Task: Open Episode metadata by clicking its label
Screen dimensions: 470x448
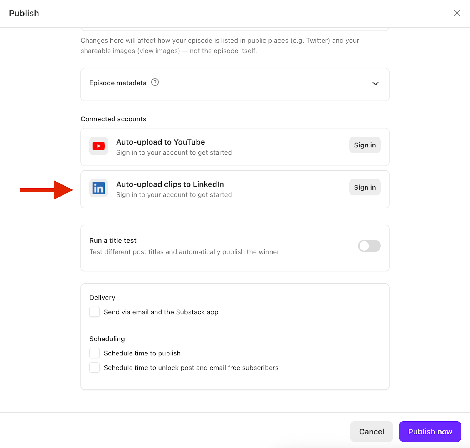Action: pyautogui.click(x=117, y=83)
